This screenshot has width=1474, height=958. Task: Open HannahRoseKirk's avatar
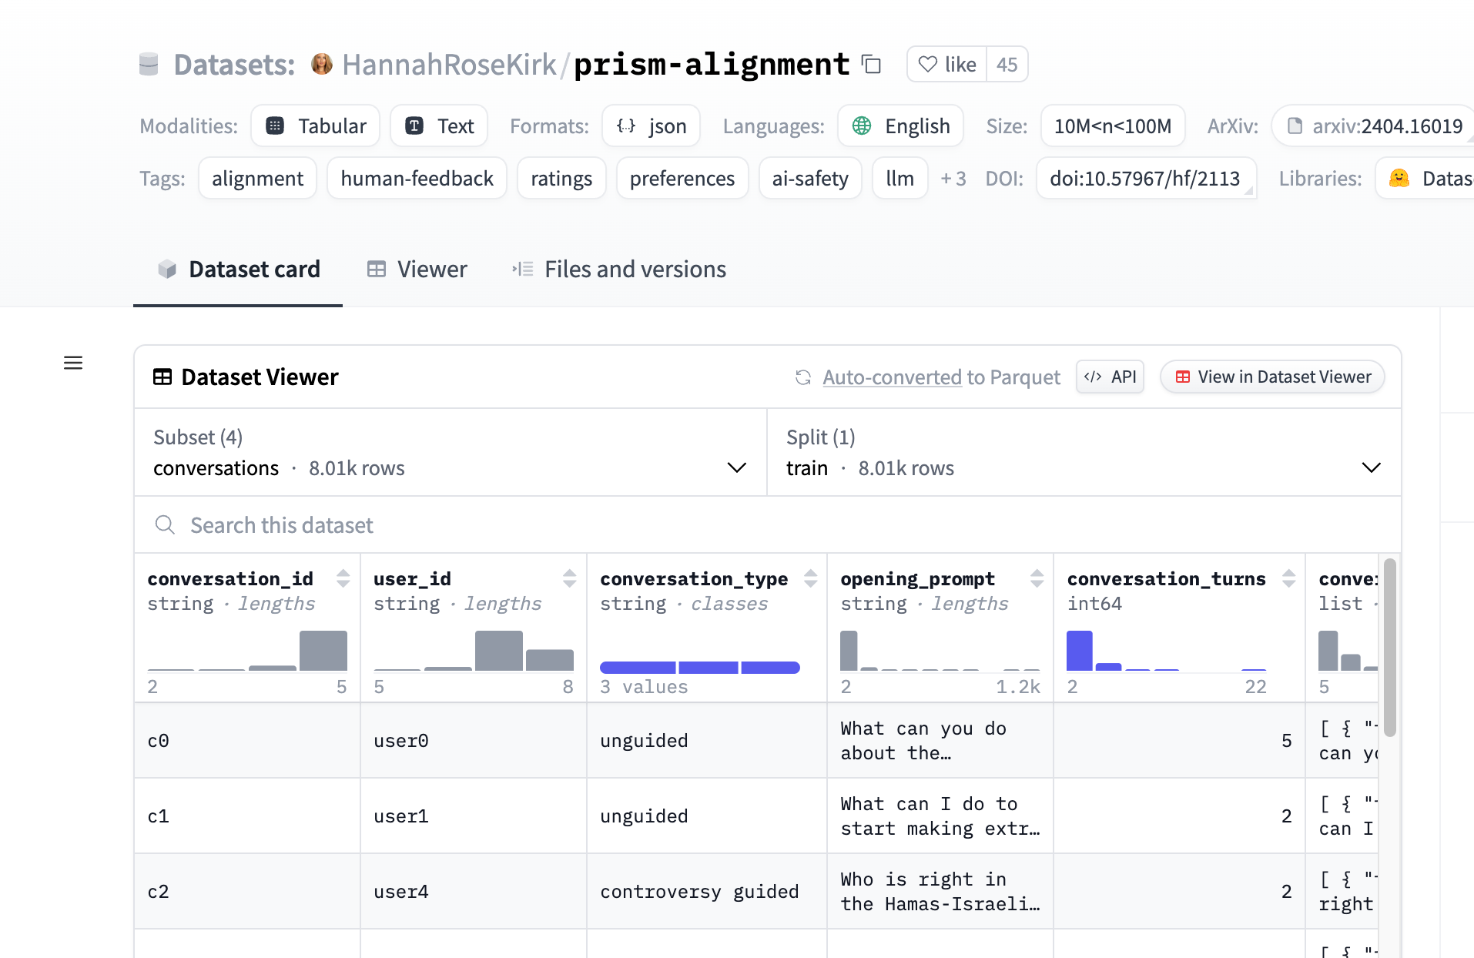point(322,64)
